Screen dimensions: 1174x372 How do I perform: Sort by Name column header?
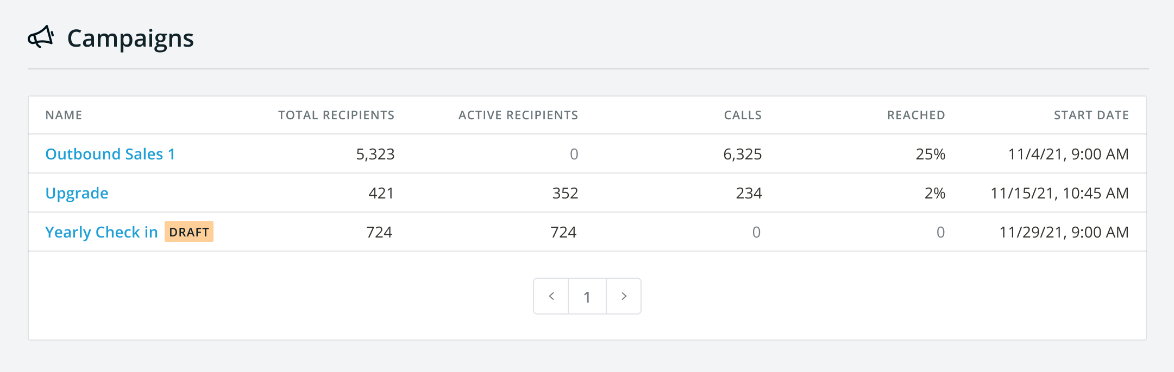coord(64,115)
